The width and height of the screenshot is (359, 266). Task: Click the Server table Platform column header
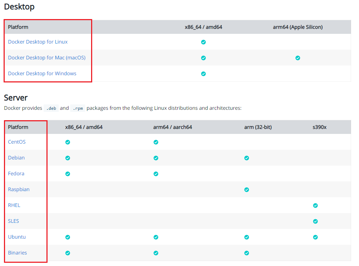click(x=18, y=127)
